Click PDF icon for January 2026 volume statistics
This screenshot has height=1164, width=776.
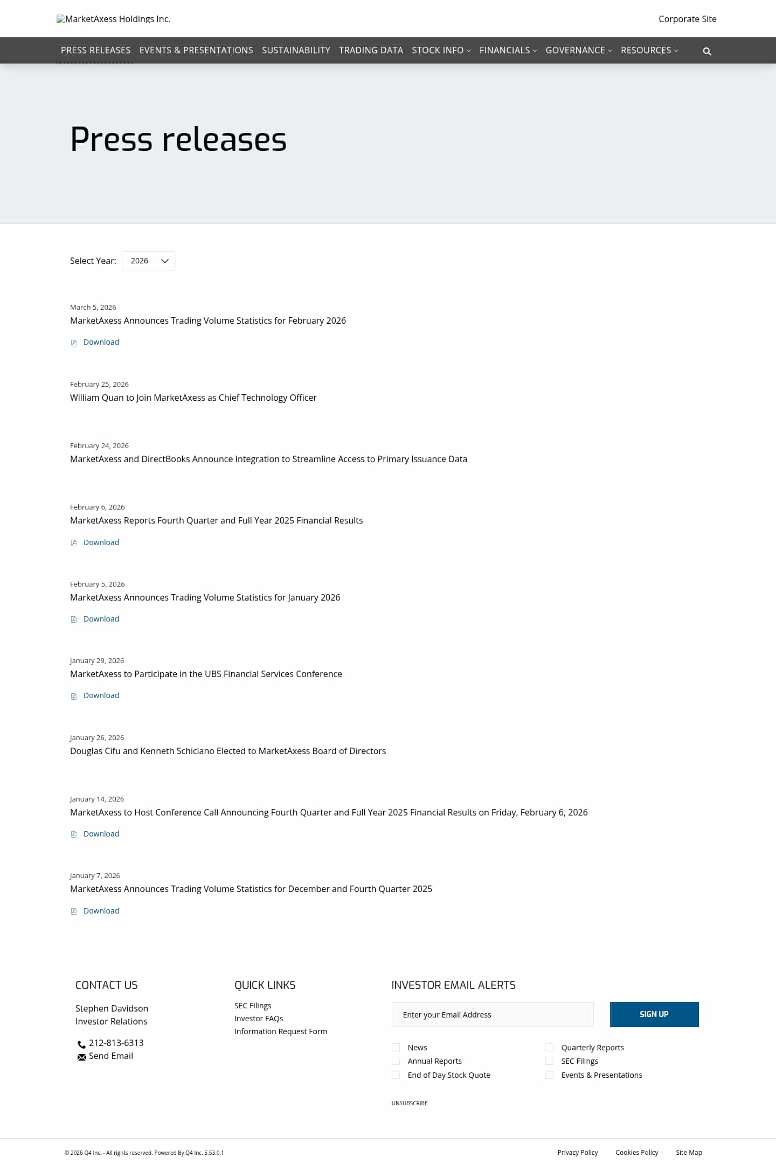coord(74,619)
